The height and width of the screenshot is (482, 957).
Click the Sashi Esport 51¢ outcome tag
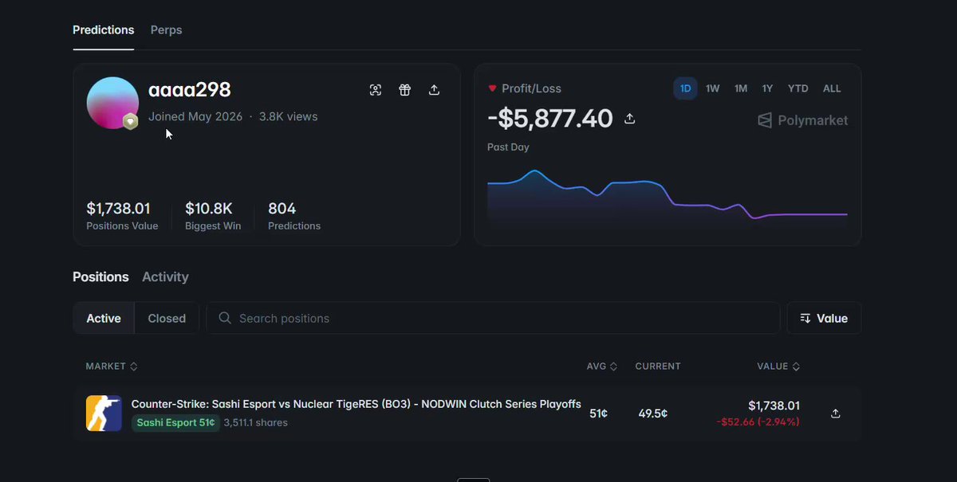[175, 423]
